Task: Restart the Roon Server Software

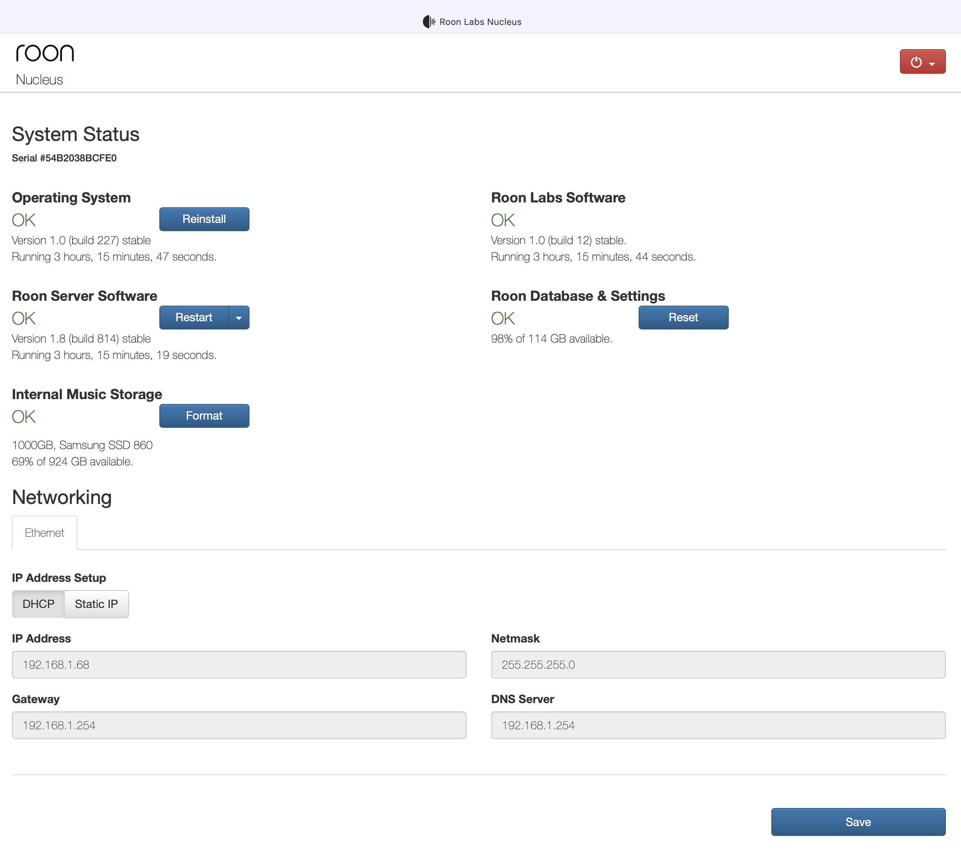Action: [x=194, y=317]
